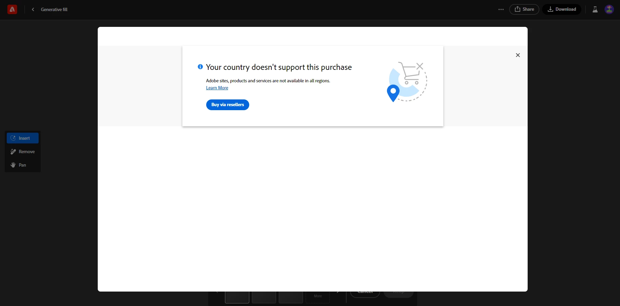This screenshot has width=620, height=306.
Task: Select the third generated result thumbnail
Action: click(291, 297)
